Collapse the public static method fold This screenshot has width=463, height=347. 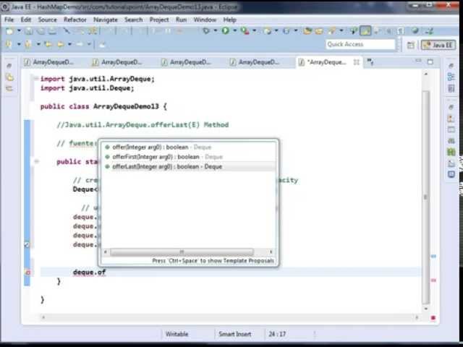tap(37, 161)
